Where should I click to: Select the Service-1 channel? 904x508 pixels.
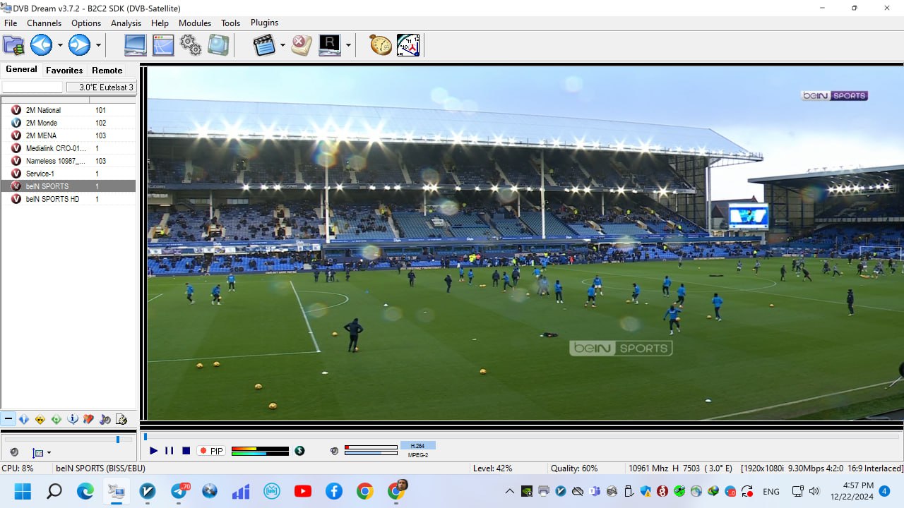[x=68, y=174]
